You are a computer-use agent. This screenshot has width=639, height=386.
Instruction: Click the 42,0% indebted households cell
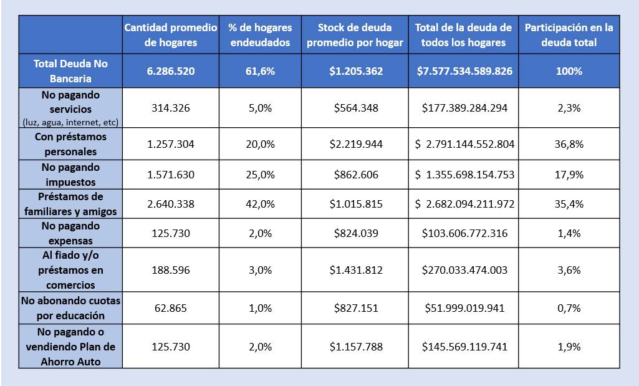tap(260, 204)
